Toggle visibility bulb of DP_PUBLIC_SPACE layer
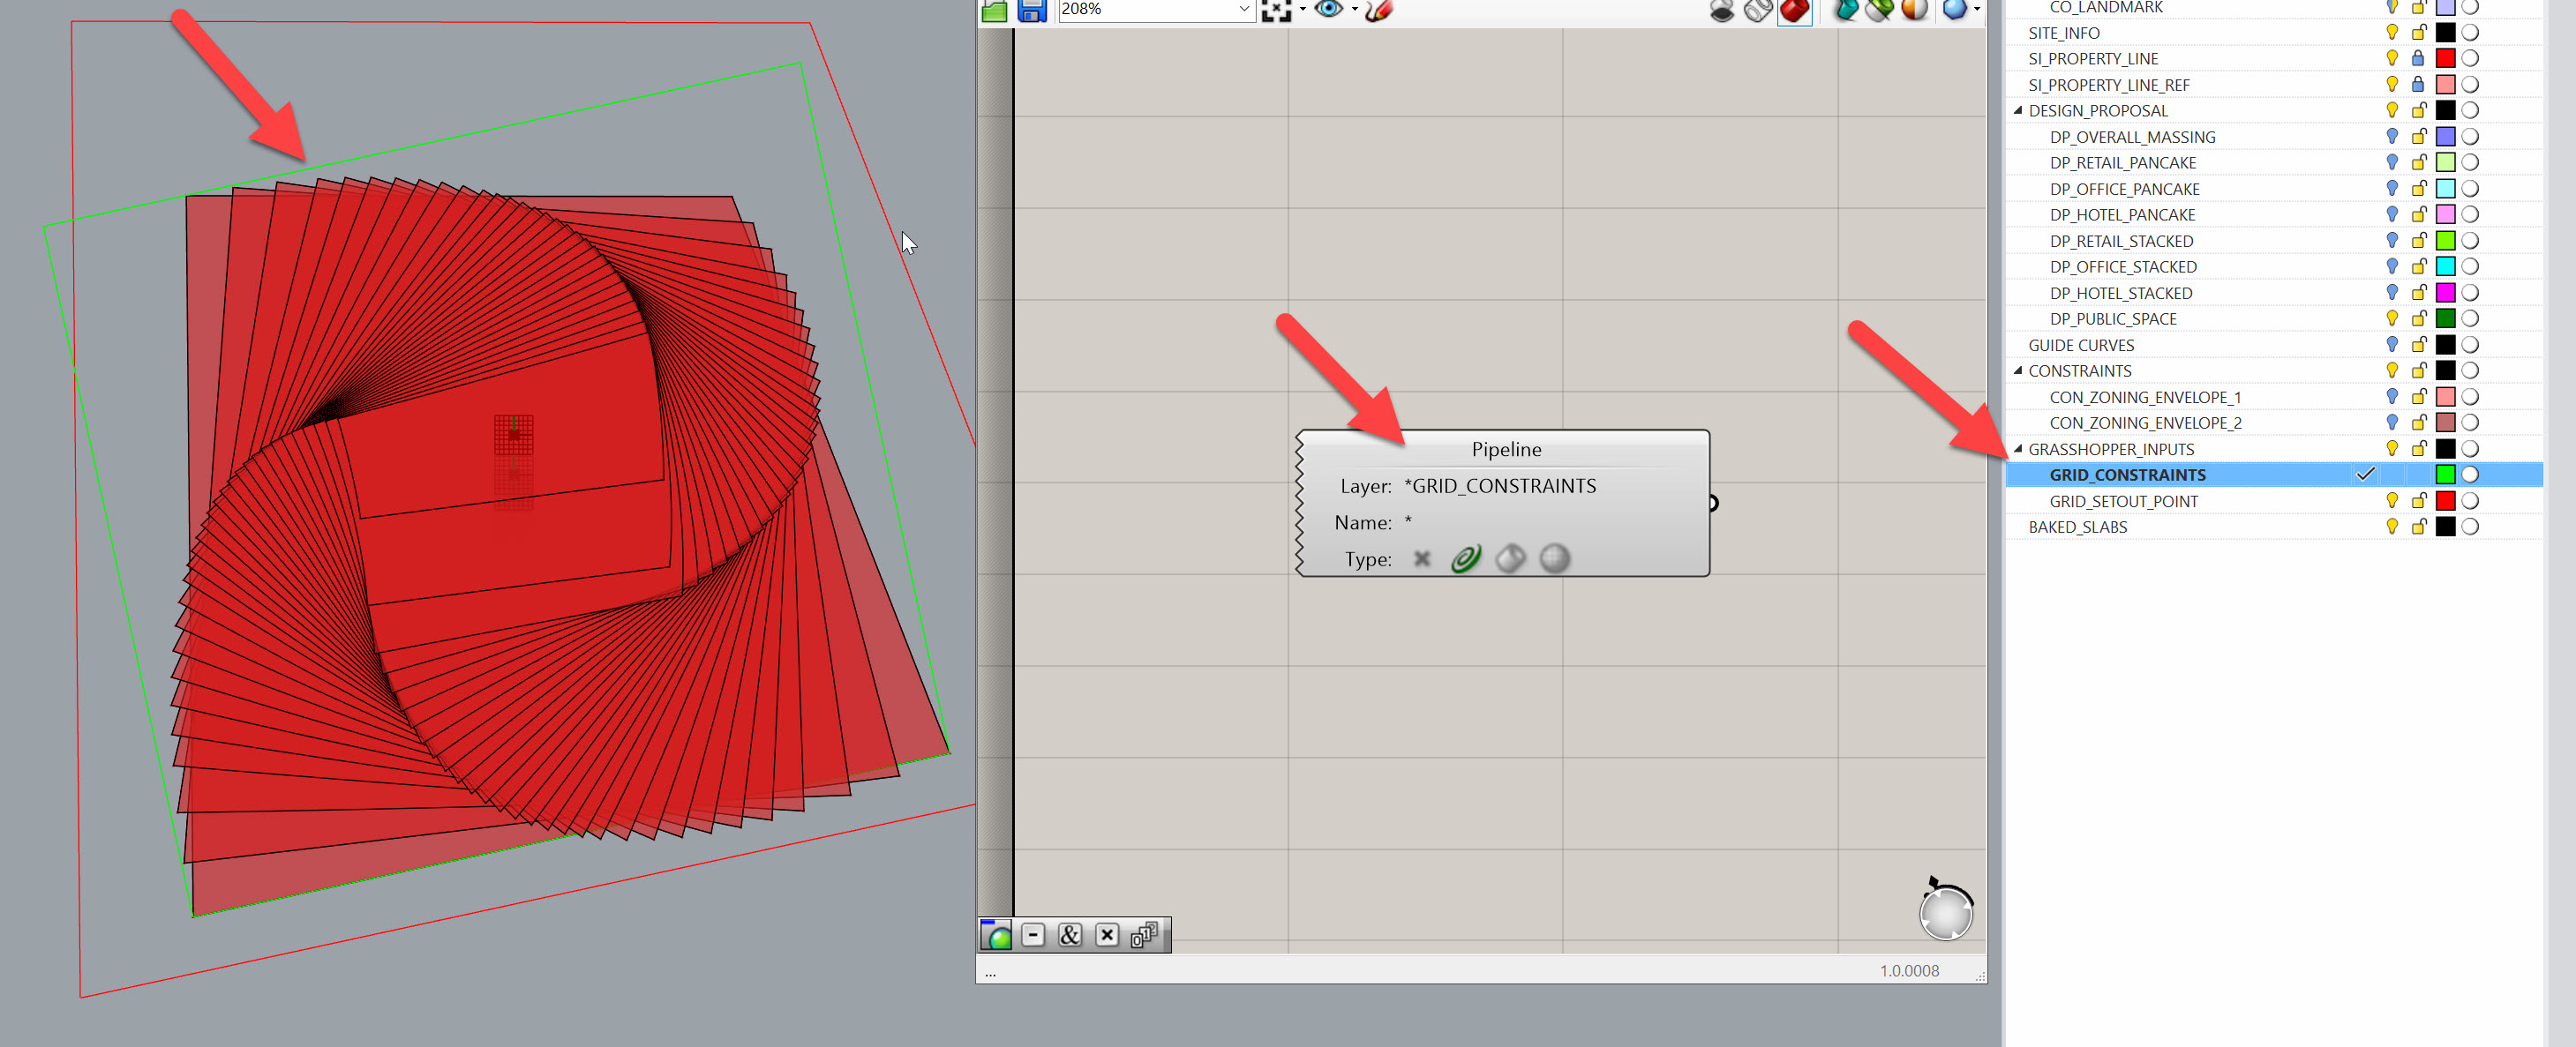2576x1047 pixels. pos(2391,318)
